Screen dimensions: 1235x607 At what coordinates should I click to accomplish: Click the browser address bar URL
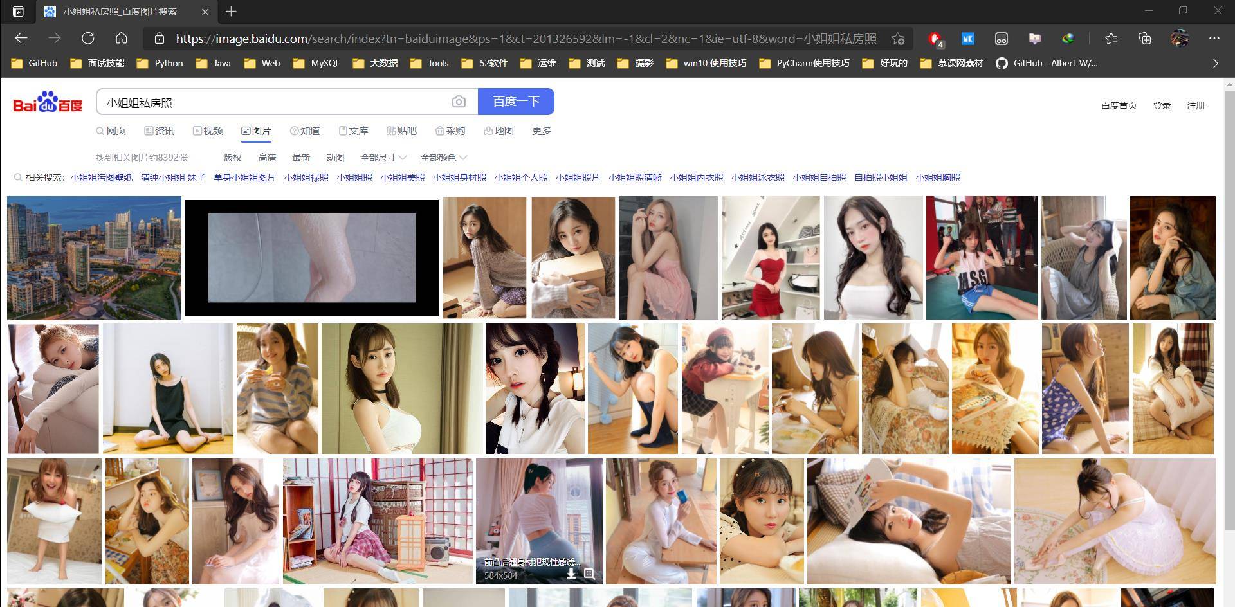(526, 39)
